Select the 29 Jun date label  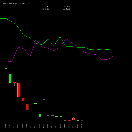click(10, 126)
